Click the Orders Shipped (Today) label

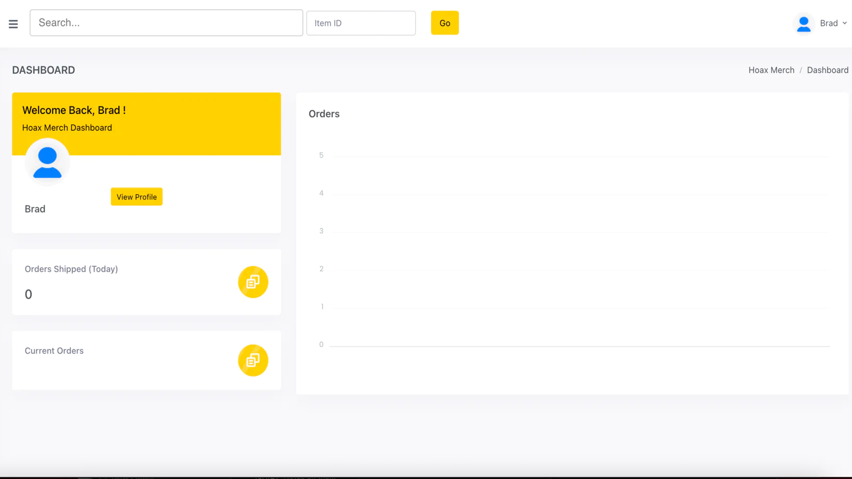click(71, 269)
